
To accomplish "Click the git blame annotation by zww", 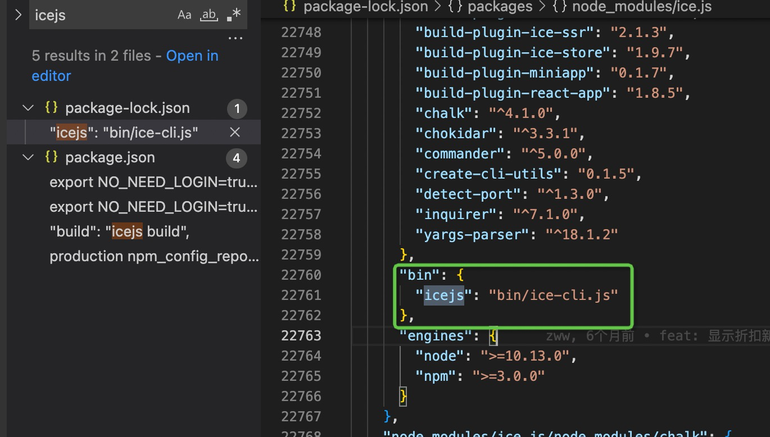I will [x=658, y=335].
